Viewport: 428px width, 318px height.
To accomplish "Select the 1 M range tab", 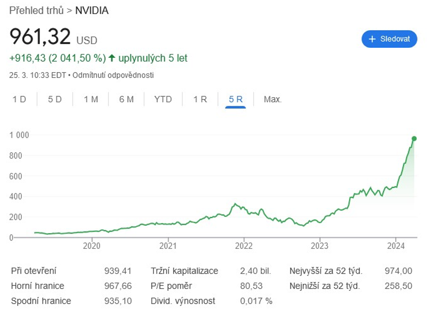I will pyautogui.click(x=91, y=99).
